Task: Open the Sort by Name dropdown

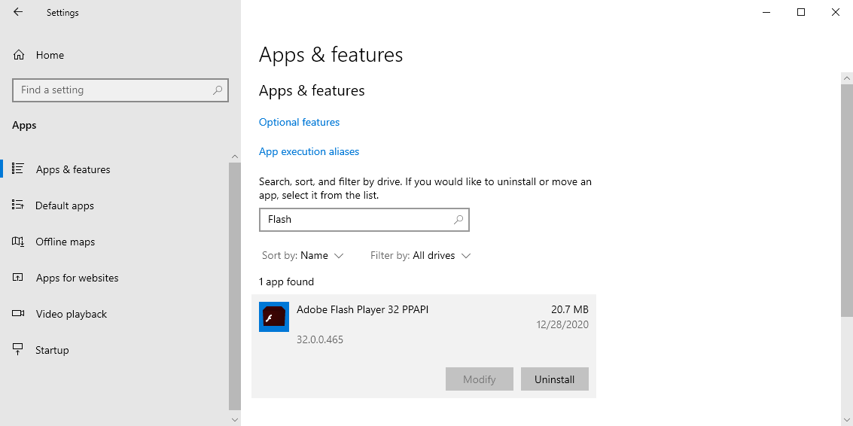Action: tap(303, 255)
